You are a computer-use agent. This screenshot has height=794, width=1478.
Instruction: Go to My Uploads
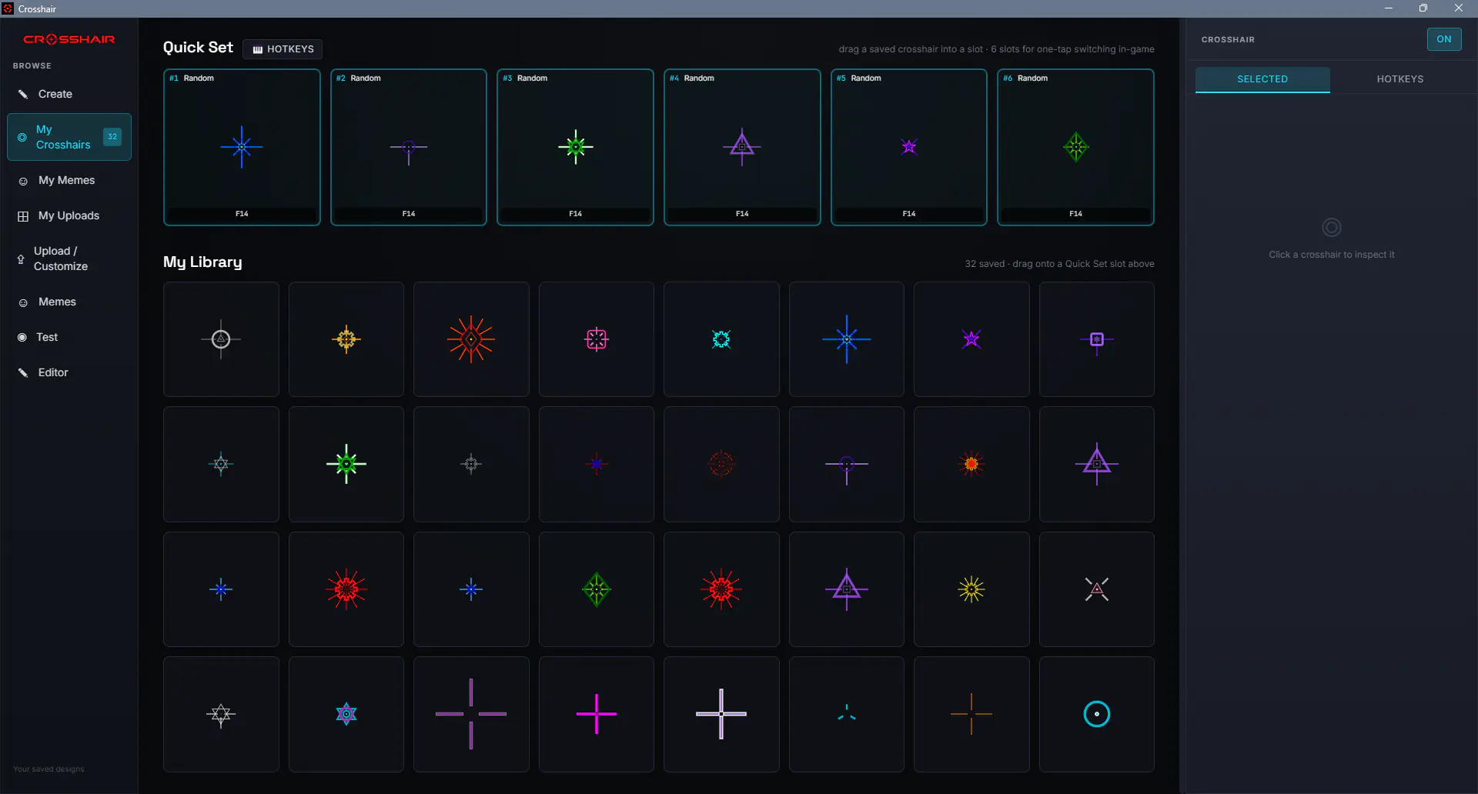[69, 215]
